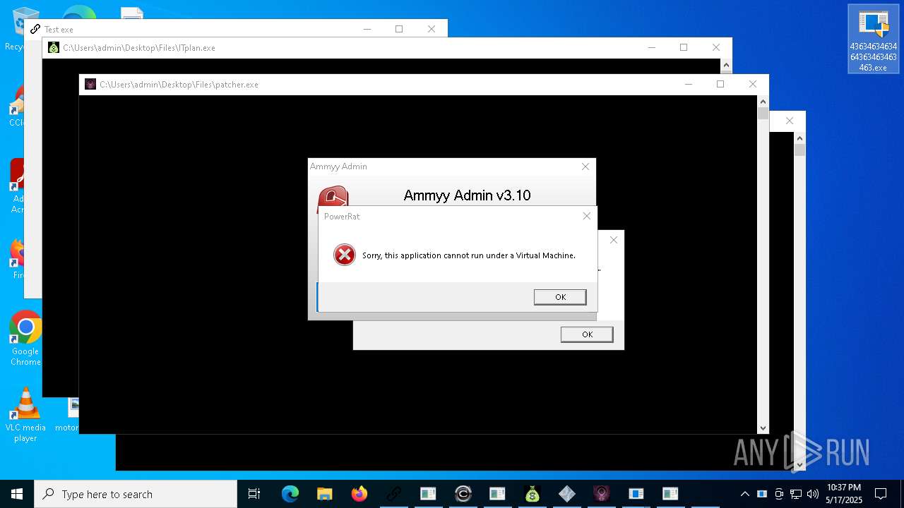Close the Test exe window
Viewport: 904px width, 508px height.
point(432,29)
